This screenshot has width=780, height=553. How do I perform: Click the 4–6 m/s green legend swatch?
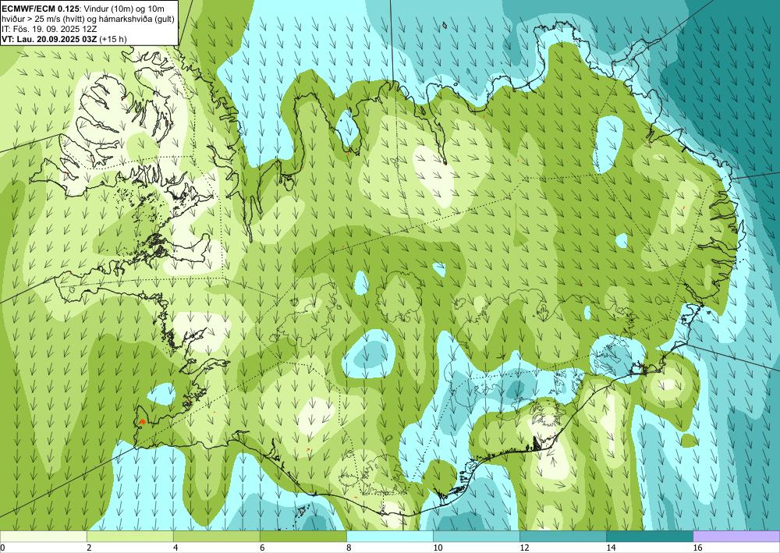pos(216,536)
